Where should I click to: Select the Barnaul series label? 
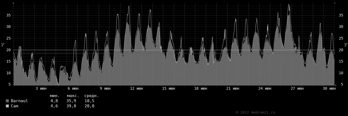pyautogui.click(x=19, y=101)
